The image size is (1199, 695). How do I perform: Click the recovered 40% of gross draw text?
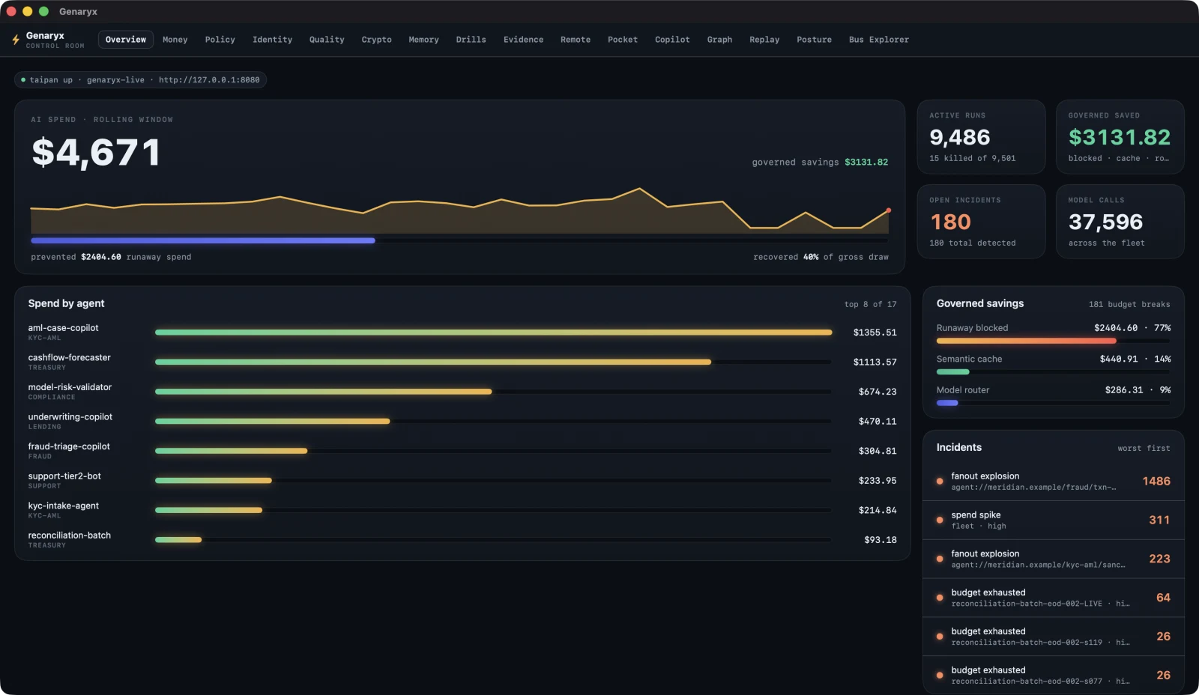pyautogui.click(x=821, y=257)
